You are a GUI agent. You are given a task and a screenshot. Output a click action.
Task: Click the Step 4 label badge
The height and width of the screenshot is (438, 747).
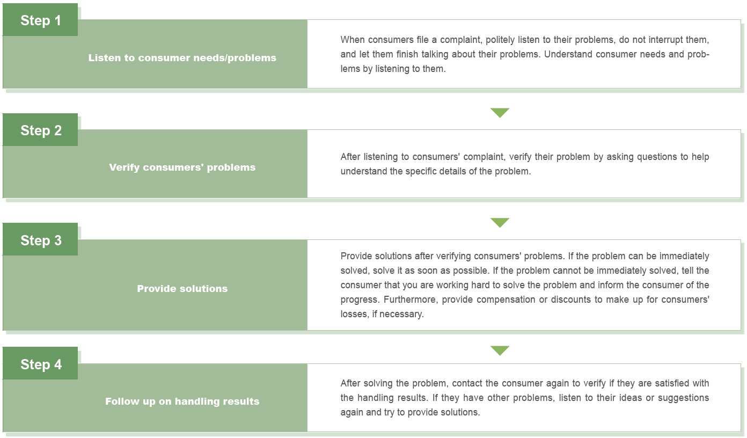(40, 363)
